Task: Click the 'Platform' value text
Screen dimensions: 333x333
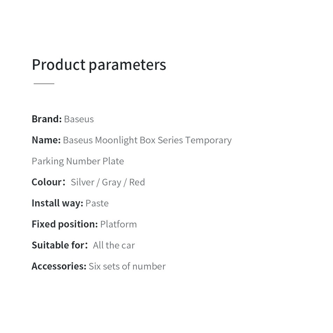Action: pos(118,224)
